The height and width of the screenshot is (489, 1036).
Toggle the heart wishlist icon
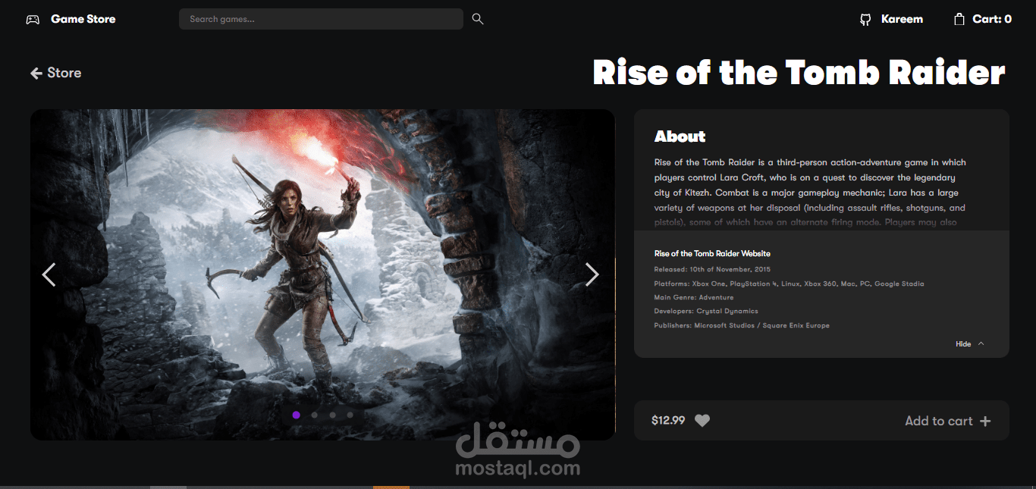702,420
